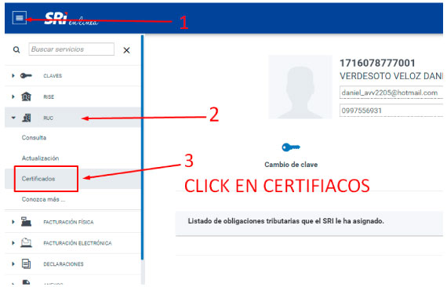The image size is (447, 287).
Task: Click the user profile avatar picture
Action: (300, 87)
